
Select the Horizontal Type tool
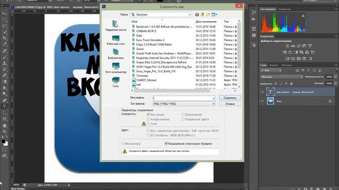point(4,107)
